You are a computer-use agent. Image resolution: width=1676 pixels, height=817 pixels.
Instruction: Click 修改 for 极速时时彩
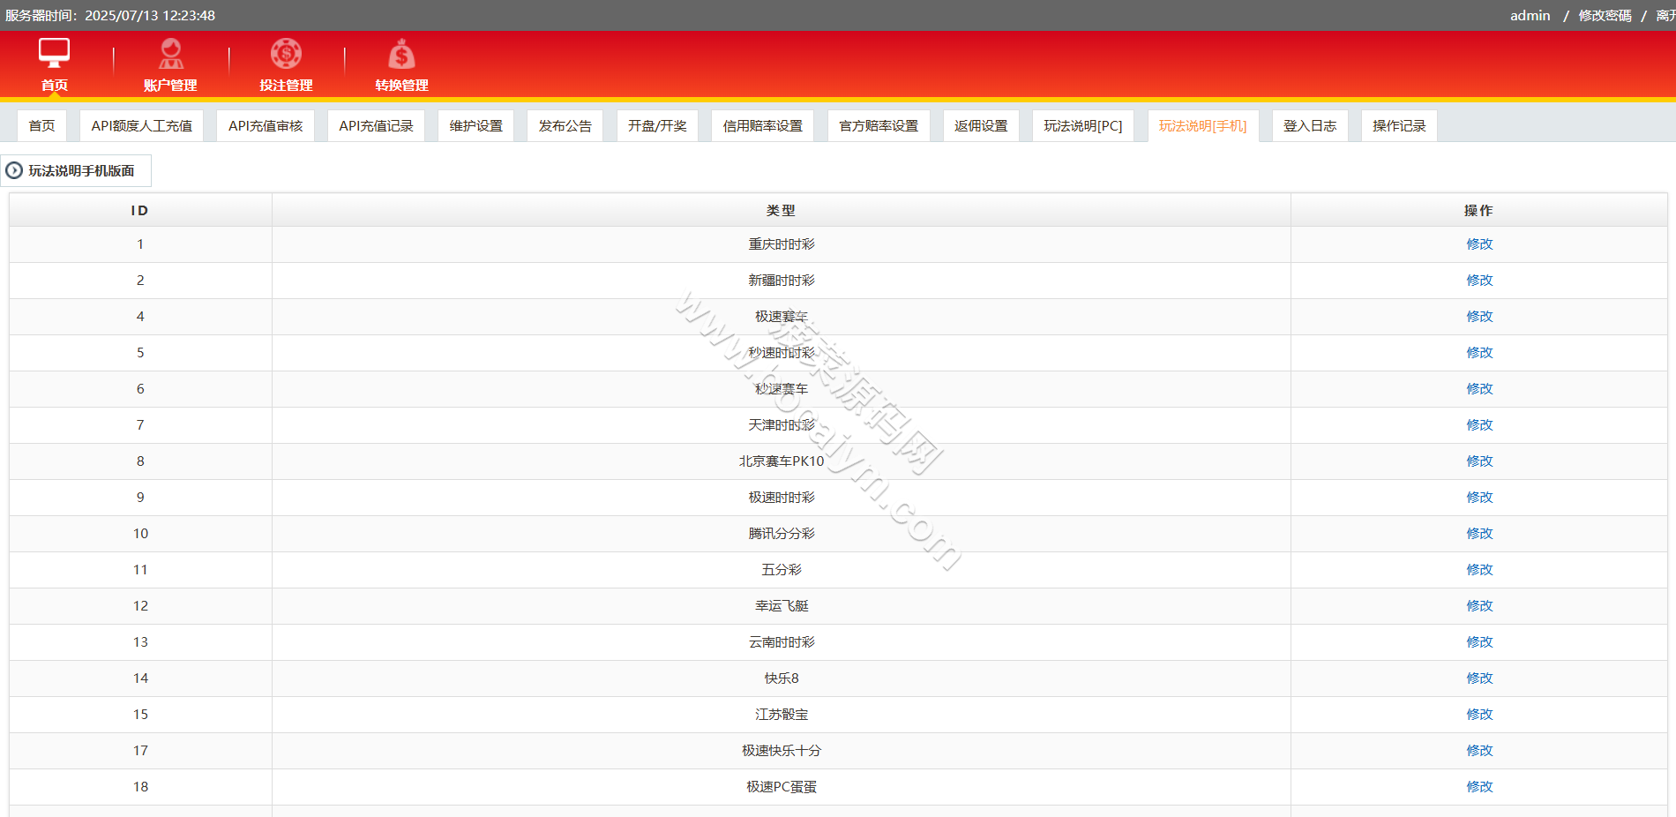click(1479, 498)
